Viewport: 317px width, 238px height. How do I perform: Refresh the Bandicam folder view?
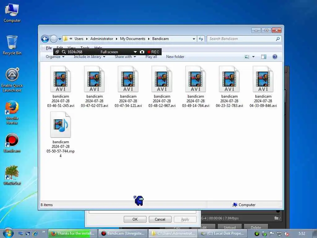[201, 39]
